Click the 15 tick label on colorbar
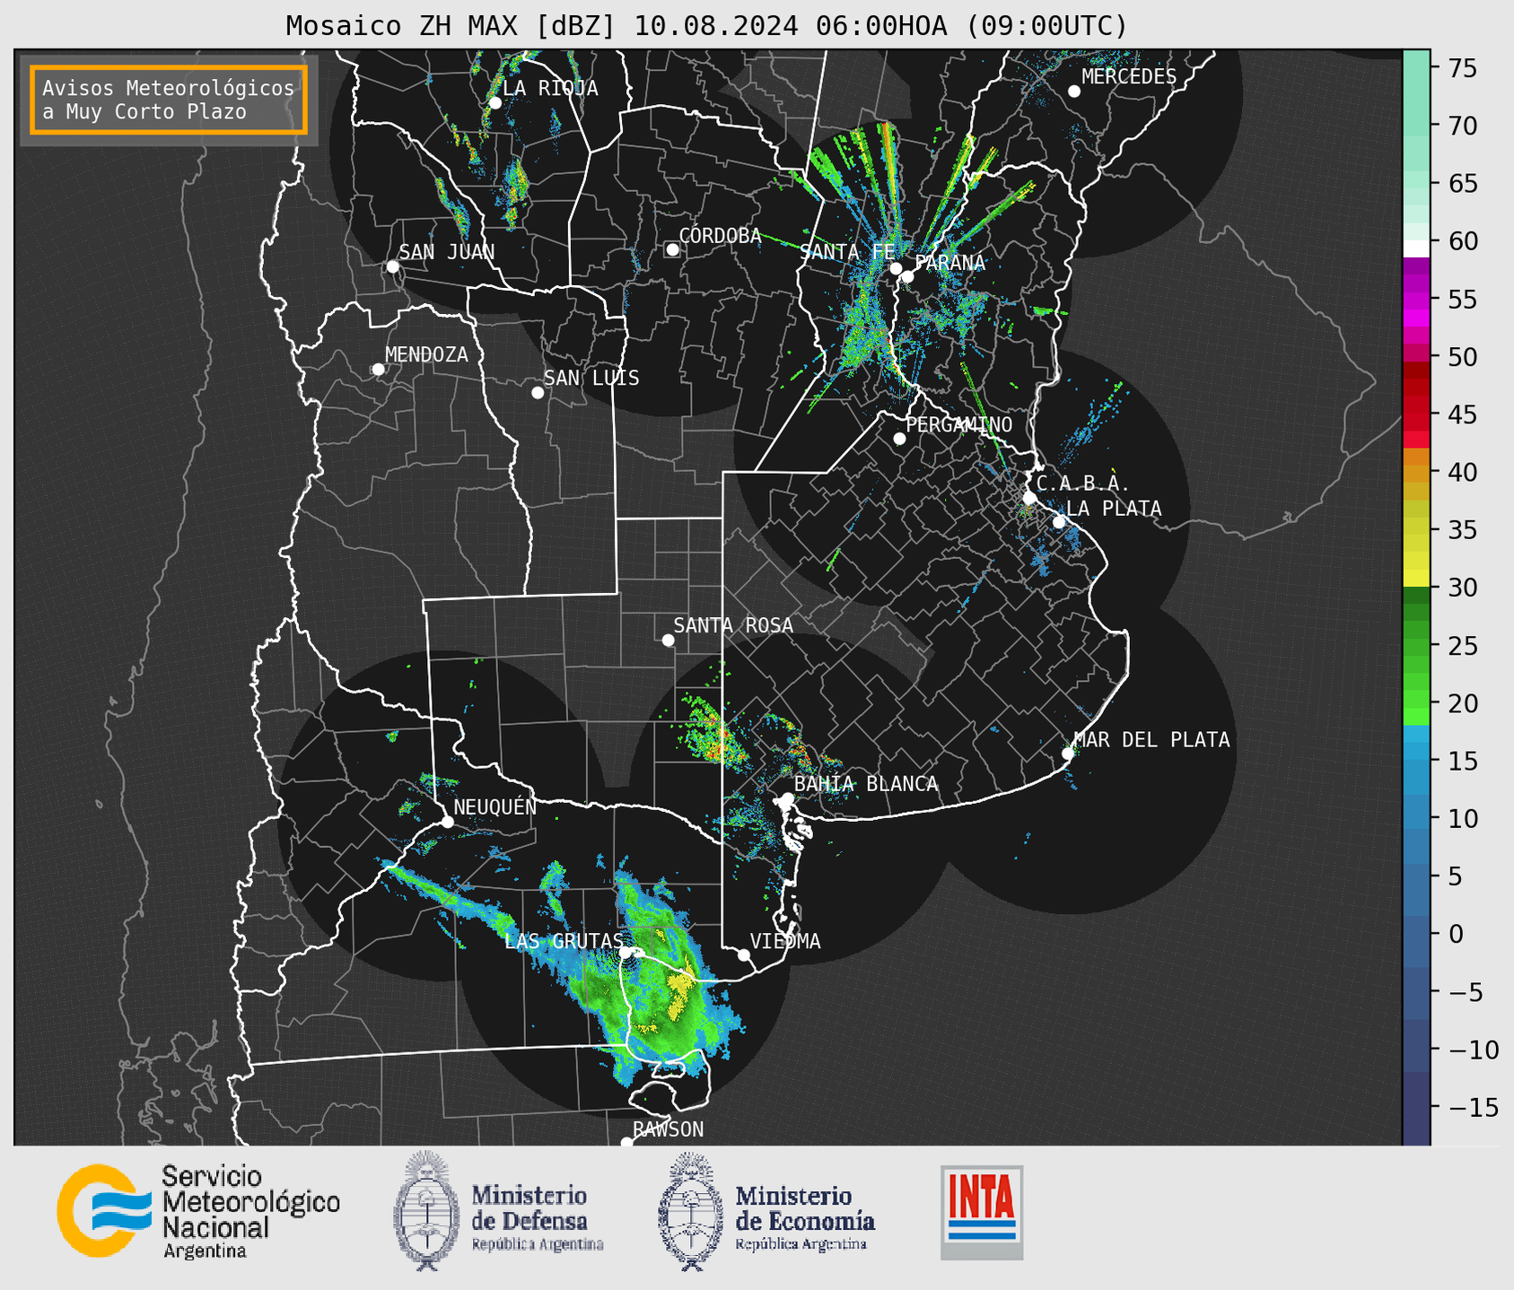The image size is (1514, 1290). [1463, 762]
